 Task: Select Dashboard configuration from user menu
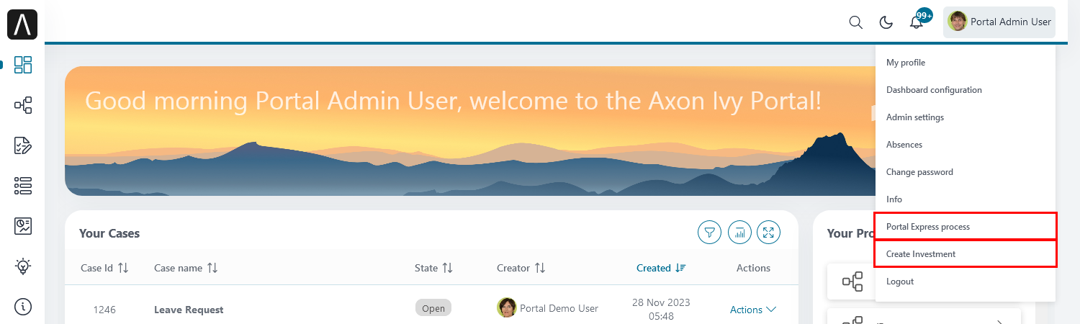(934, 90)
